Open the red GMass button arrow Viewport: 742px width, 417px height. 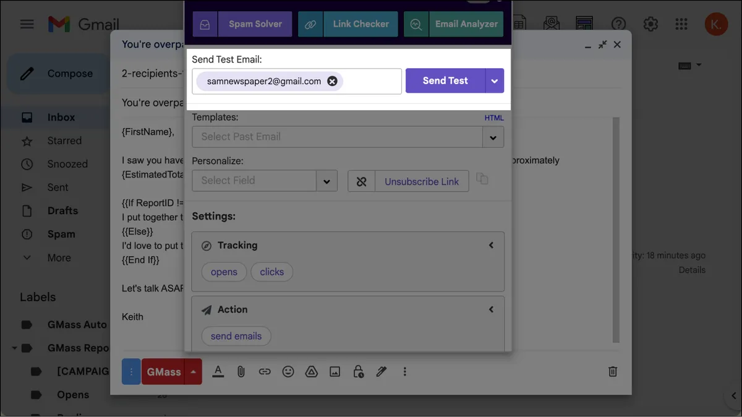click(x=194, y=372)
